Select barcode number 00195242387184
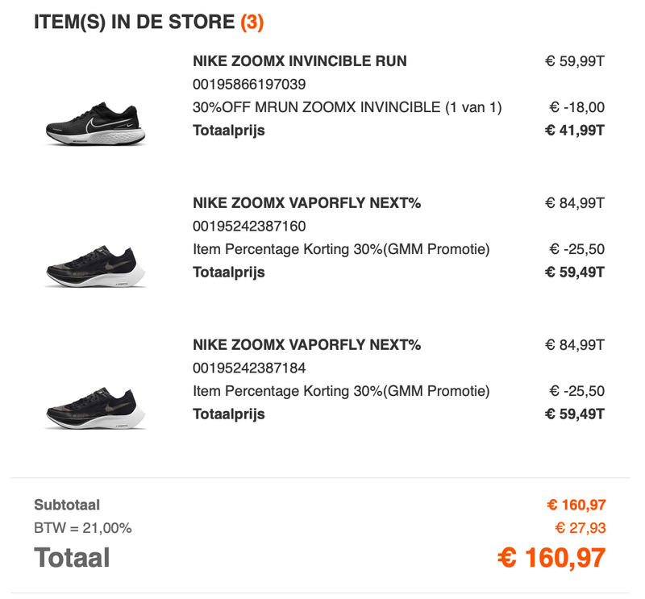This screenshot has width=645, height=599. 249,368
